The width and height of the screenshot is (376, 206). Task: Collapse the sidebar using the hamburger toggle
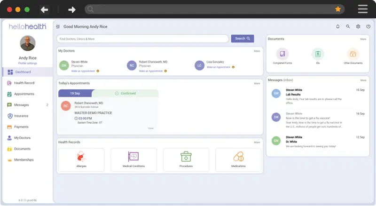click(x=58, y=27)
